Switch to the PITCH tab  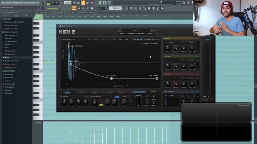[x=67, y=92]
